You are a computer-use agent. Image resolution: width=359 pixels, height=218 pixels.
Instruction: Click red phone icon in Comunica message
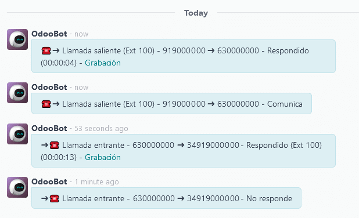(46, 104)
